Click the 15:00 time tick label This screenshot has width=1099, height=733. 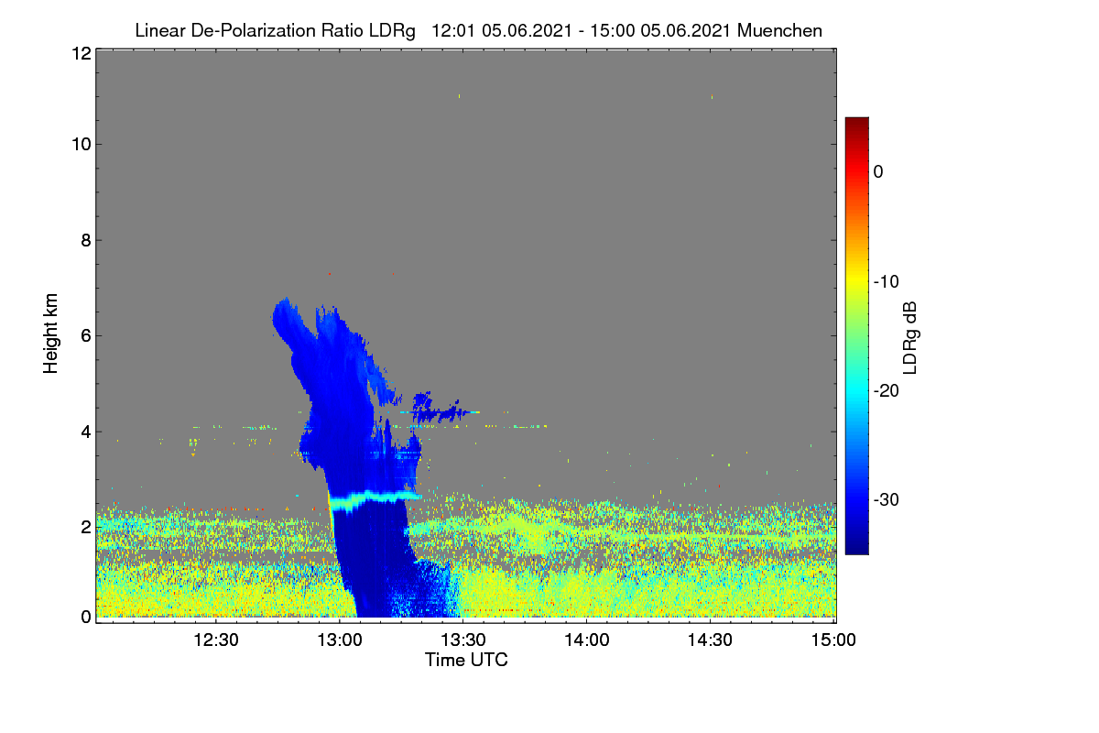pyautogui.click(x=833, y=640)
